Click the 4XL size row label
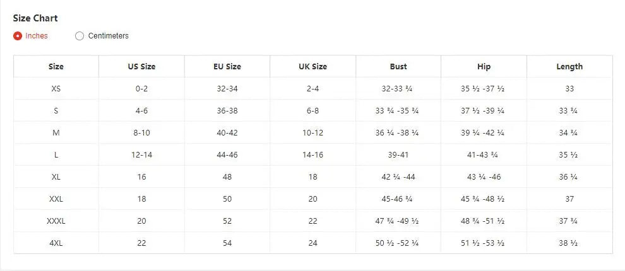This screenshot has width=625, height=271. 56,243
